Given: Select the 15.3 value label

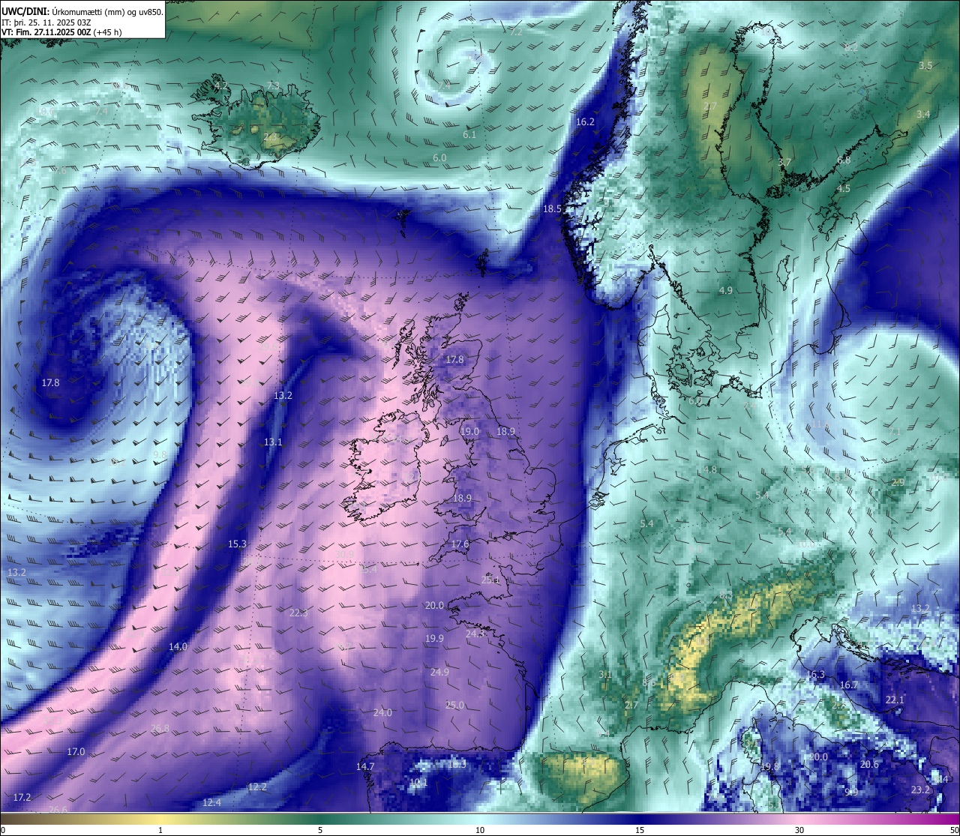Looking at the screenshot, I should [237, 544].
